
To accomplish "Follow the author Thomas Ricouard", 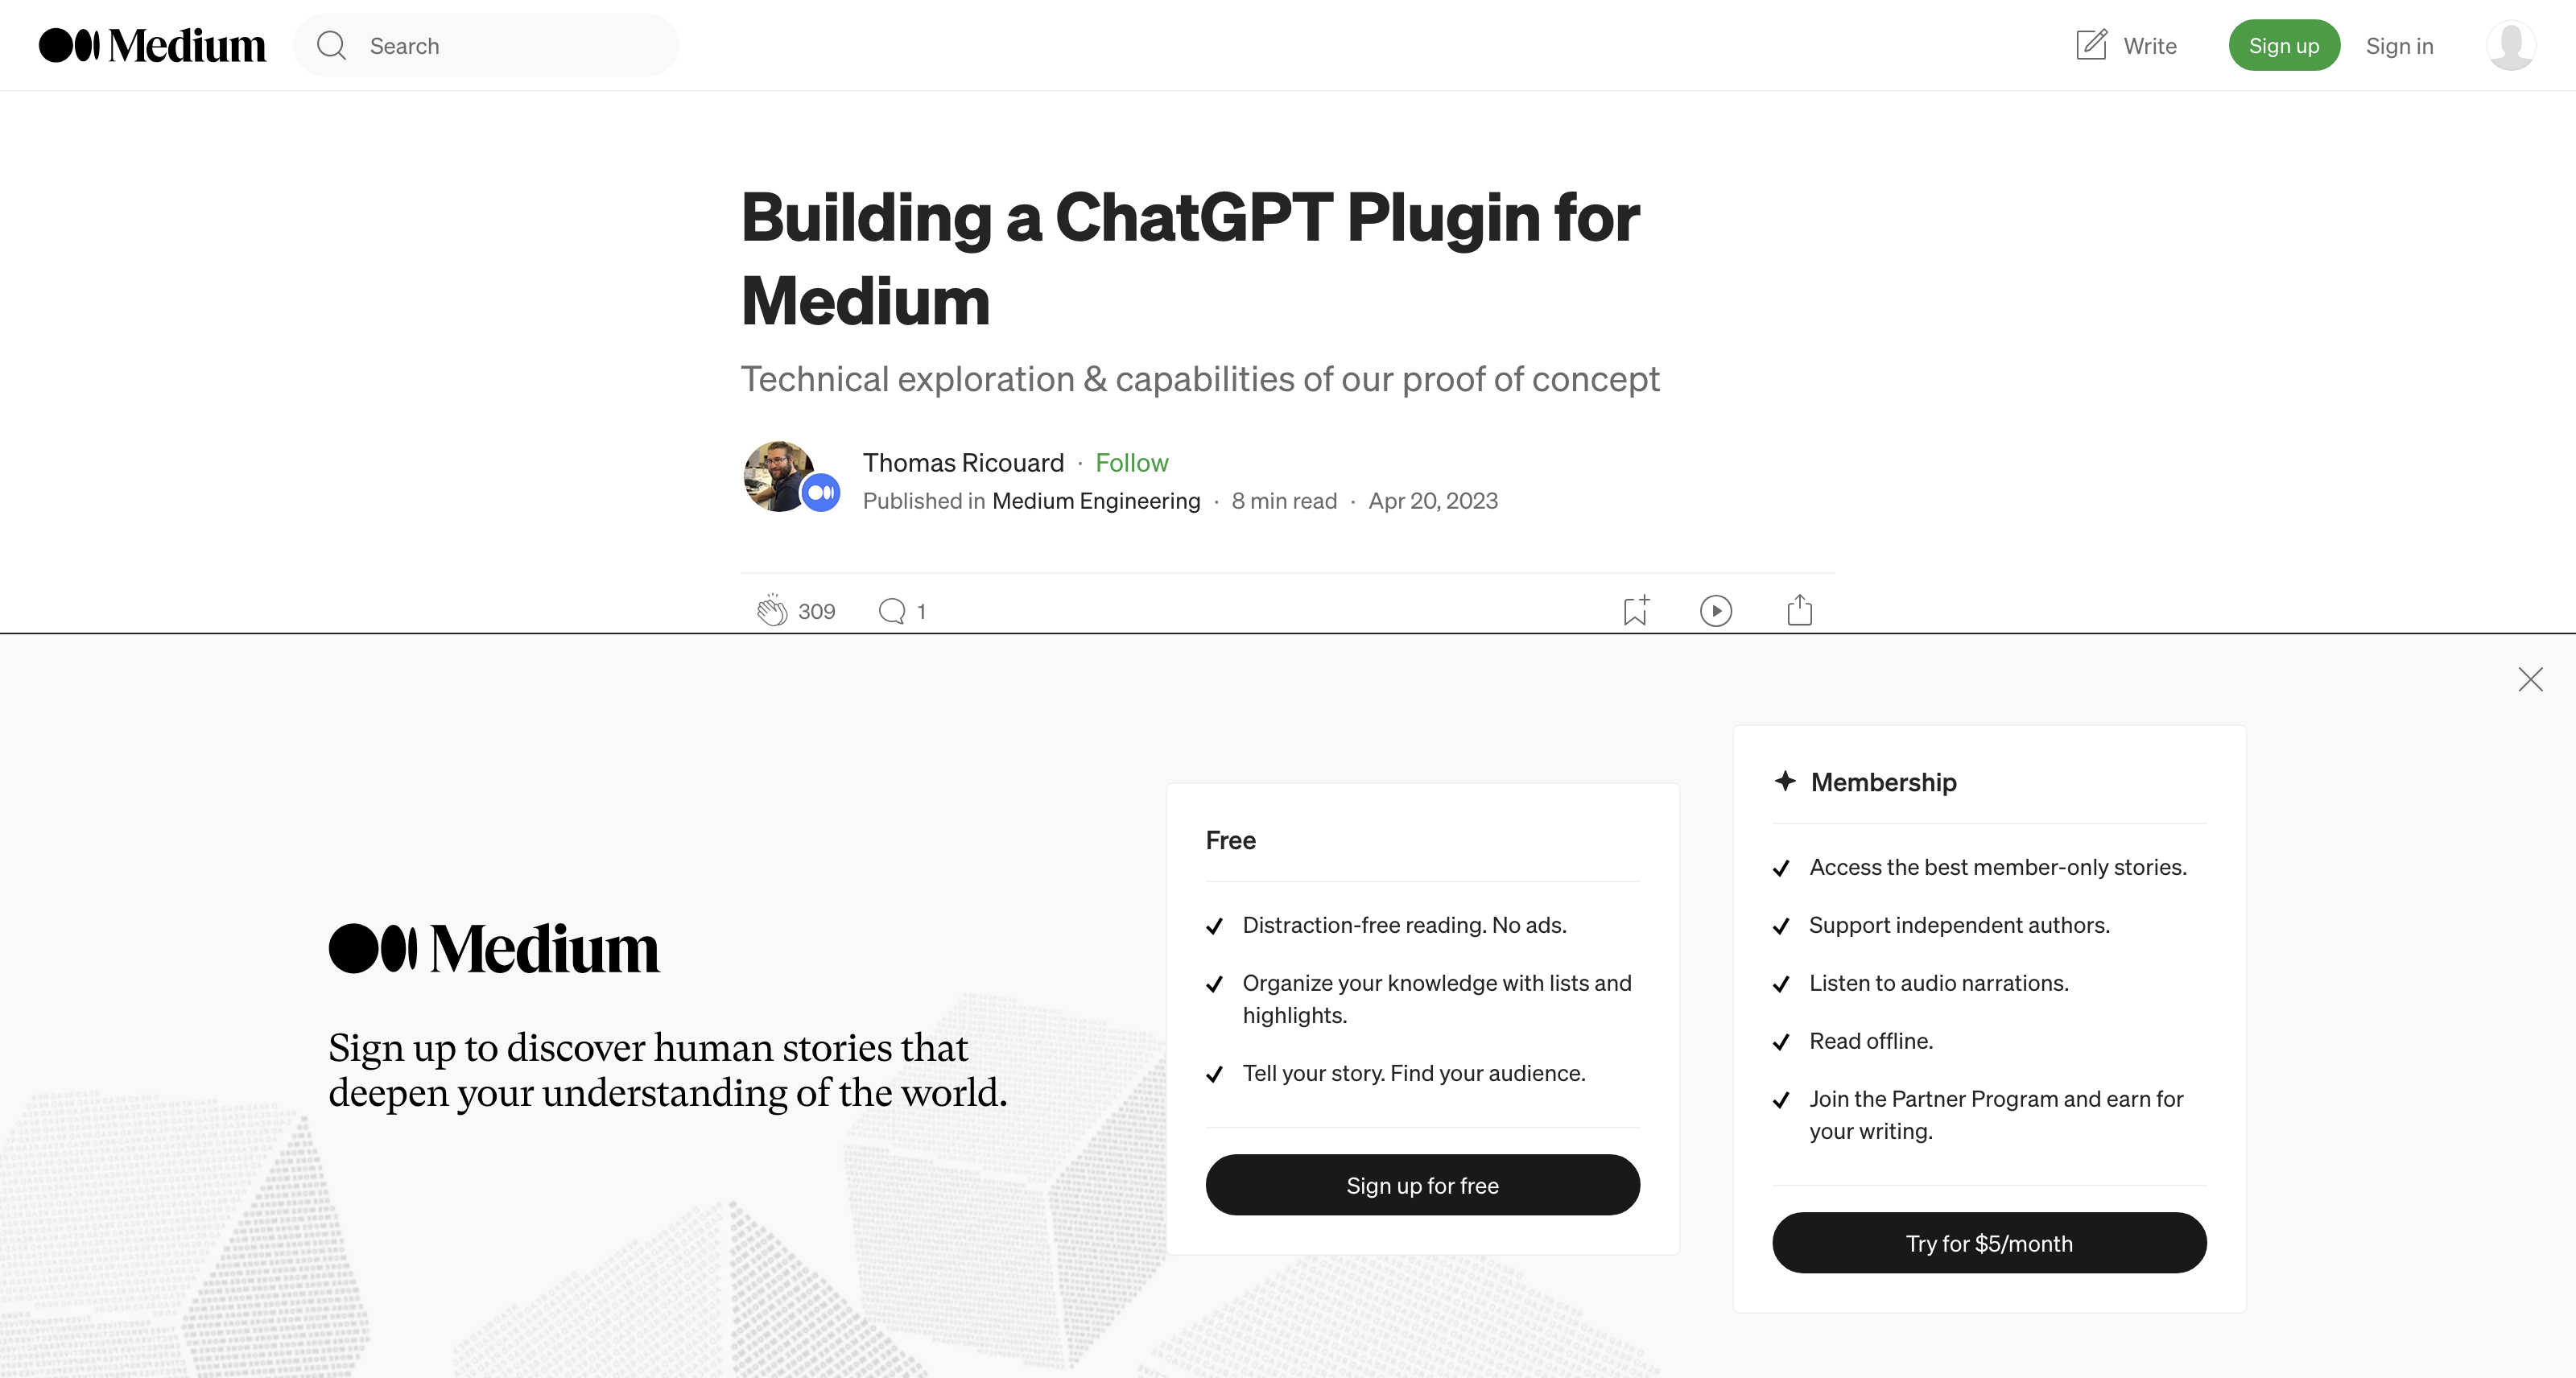I will tap(1132, 462).
